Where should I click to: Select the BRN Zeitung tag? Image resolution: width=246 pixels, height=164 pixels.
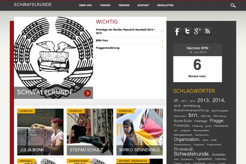pos(220,116)
